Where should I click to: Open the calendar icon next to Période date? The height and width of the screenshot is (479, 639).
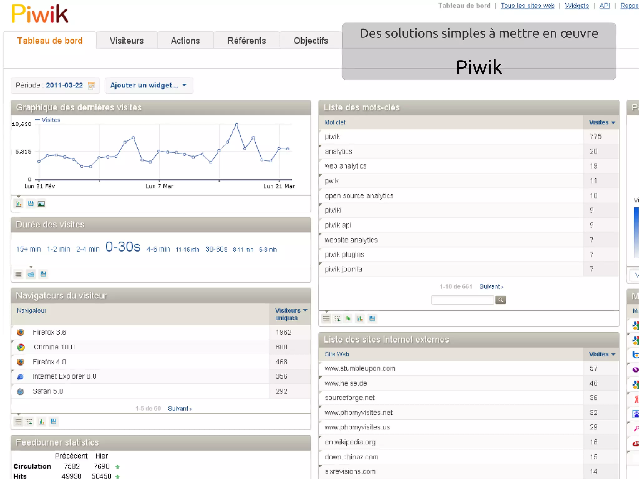tap(91, 86)
